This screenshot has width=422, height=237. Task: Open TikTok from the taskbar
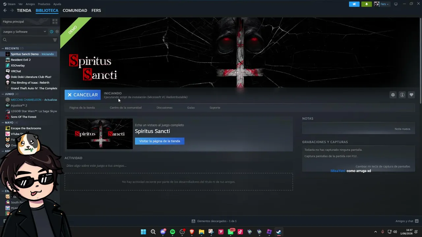(240, 232)
